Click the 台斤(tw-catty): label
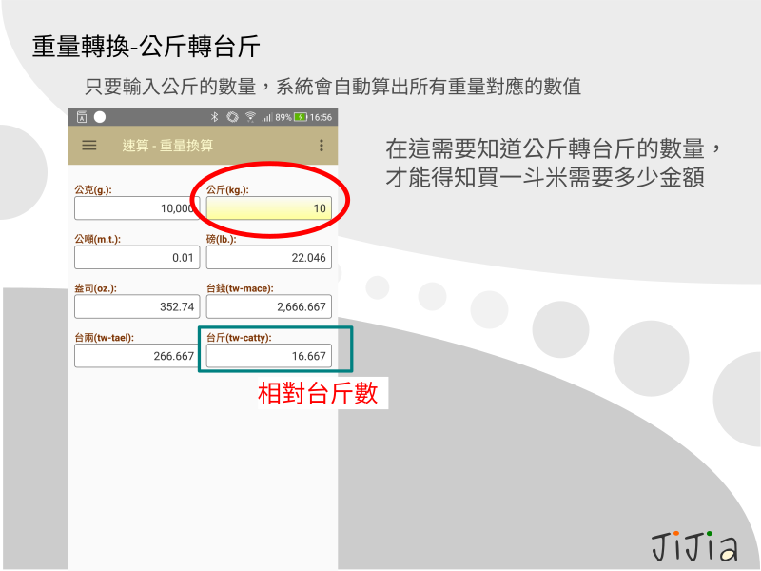 pos(239,338)
